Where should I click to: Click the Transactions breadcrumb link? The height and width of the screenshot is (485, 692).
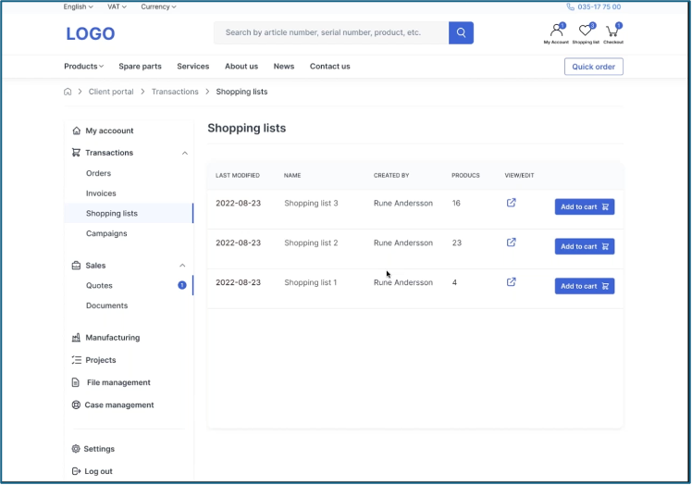(x=175, y=92)
